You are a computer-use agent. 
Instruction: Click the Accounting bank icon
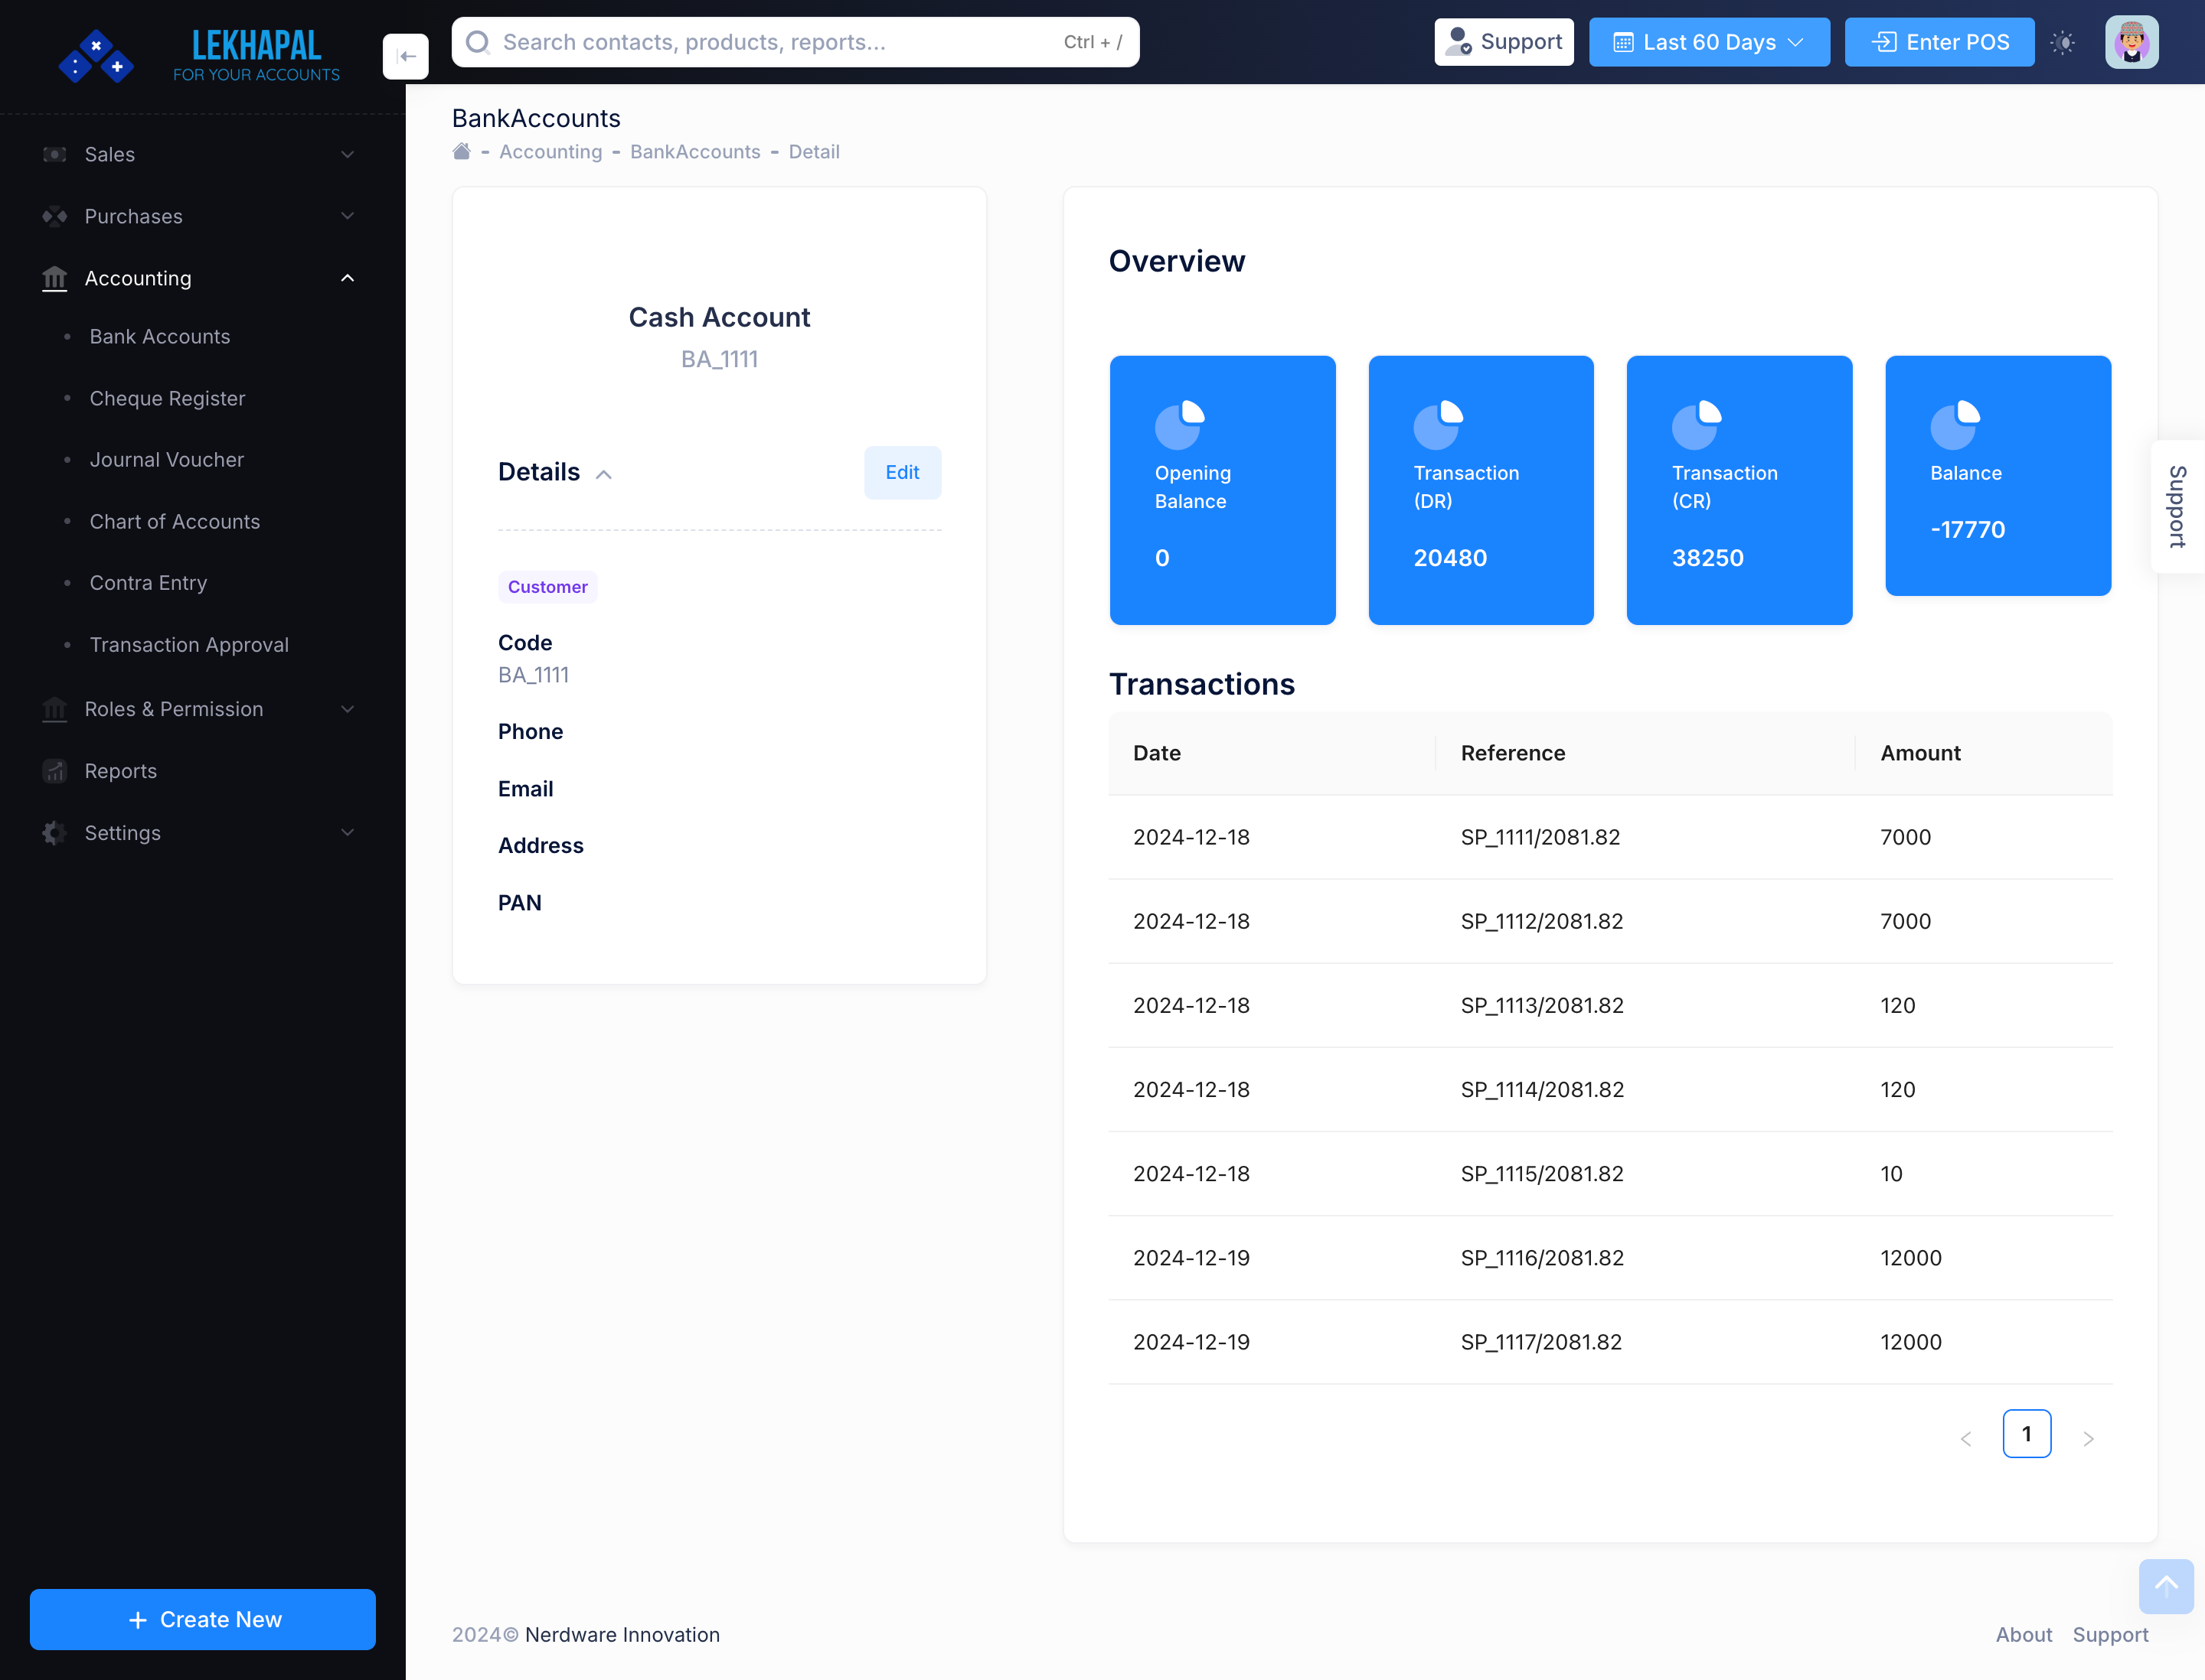[x=54, y=278]
